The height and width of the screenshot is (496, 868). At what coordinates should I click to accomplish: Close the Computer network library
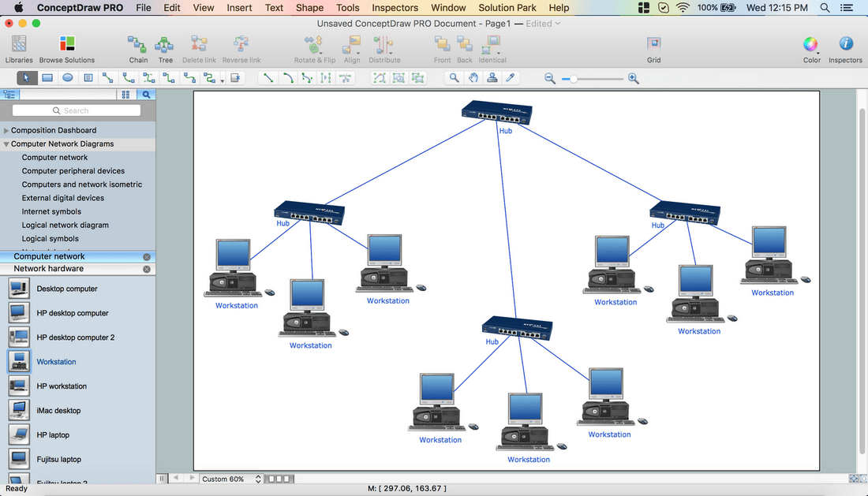(x=147, y=257)
